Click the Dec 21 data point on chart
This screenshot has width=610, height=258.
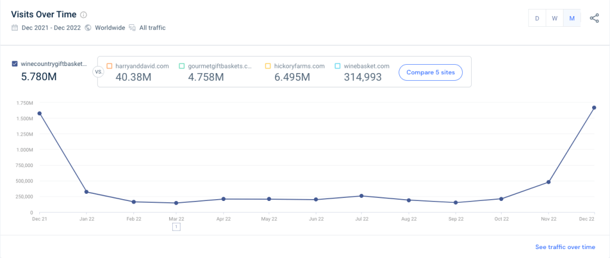click(x=39, y=113)
